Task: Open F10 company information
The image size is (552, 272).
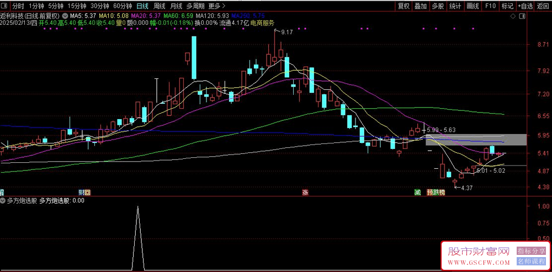Action: [490, 6]
